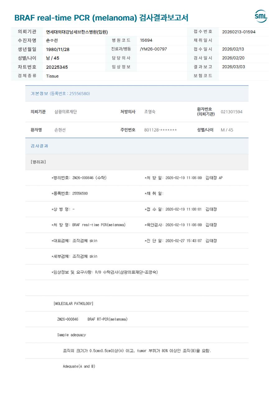
Task: Click pathology number ZM26-000846 (수탁) line
Action: pyautogui.click(x=79, y=178)
